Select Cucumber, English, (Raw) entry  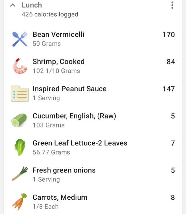coord(93,121)
